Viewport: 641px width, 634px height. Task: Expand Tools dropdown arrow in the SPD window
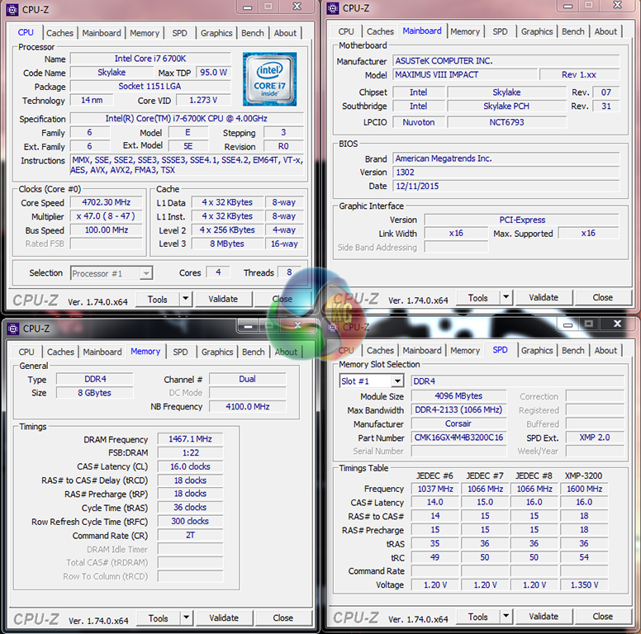(x=506, y=616)
